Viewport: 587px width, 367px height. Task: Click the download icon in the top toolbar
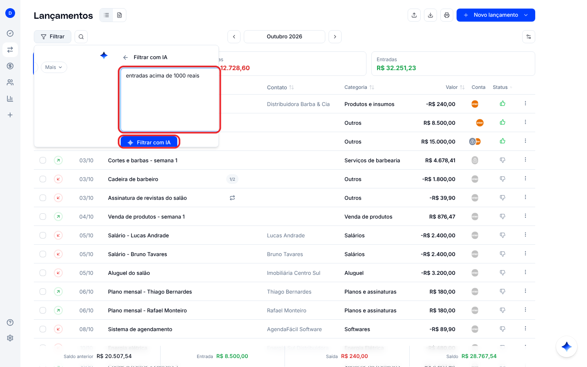[430, 15]
